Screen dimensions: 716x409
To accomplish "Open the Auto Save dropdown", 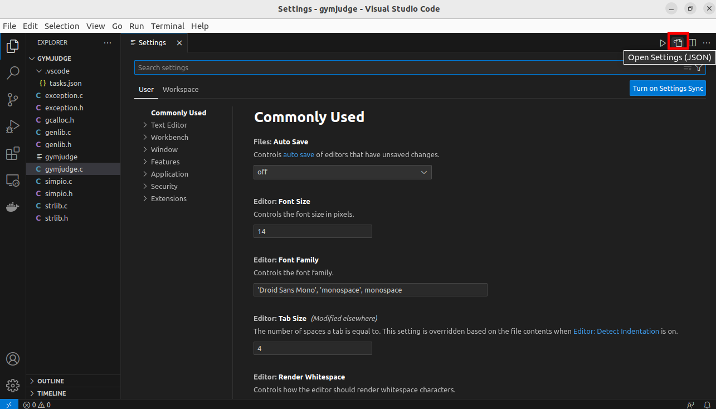I will tap(342, 172).
